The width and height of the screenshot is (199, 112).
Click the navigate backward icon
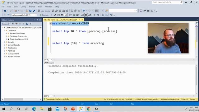[5, 11]
